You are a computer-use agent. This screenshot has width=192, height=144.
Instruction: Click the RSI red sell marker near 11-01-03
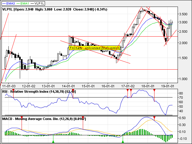tap(13, 90)
